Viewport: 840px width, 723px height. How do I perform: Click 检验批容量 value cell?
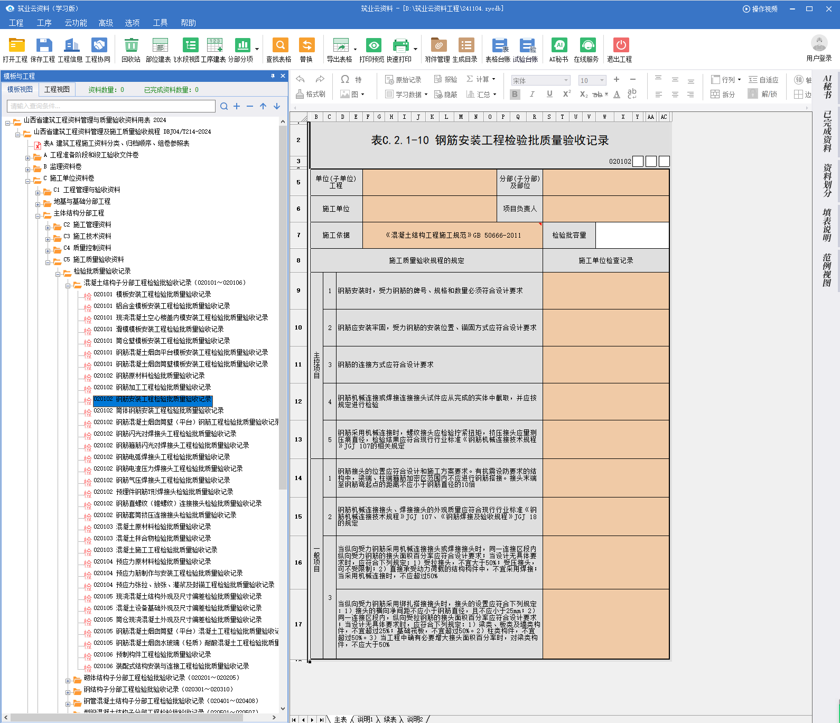point(632,235)
